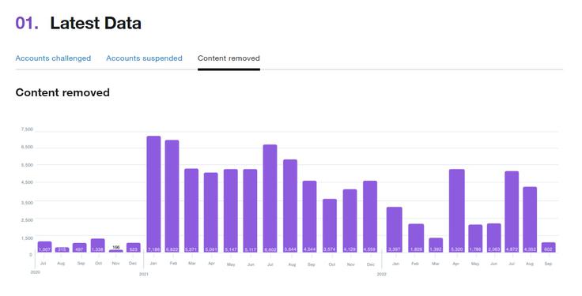This screenshot has height=296, width=582.
Task: Click the 2021 year axis label
Action: [x=144, y=274]
